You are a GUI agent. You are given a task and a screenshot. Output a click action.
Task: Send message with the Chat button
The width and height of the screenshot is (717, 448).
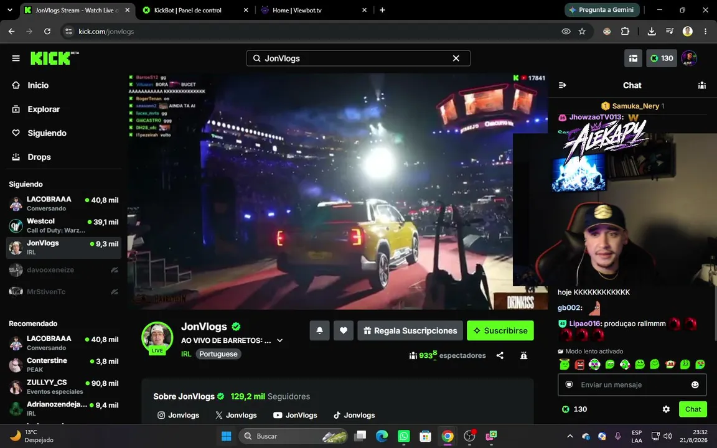(x=693, y=409)
